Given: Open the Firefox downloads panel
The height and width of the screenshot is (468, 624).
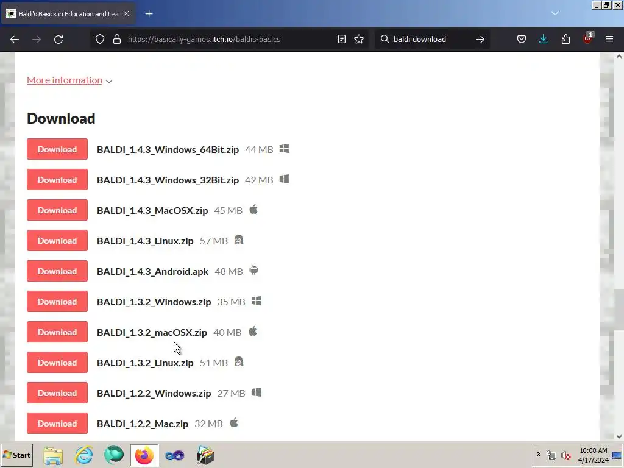Looking at the screenshot, I should point(543,39).
